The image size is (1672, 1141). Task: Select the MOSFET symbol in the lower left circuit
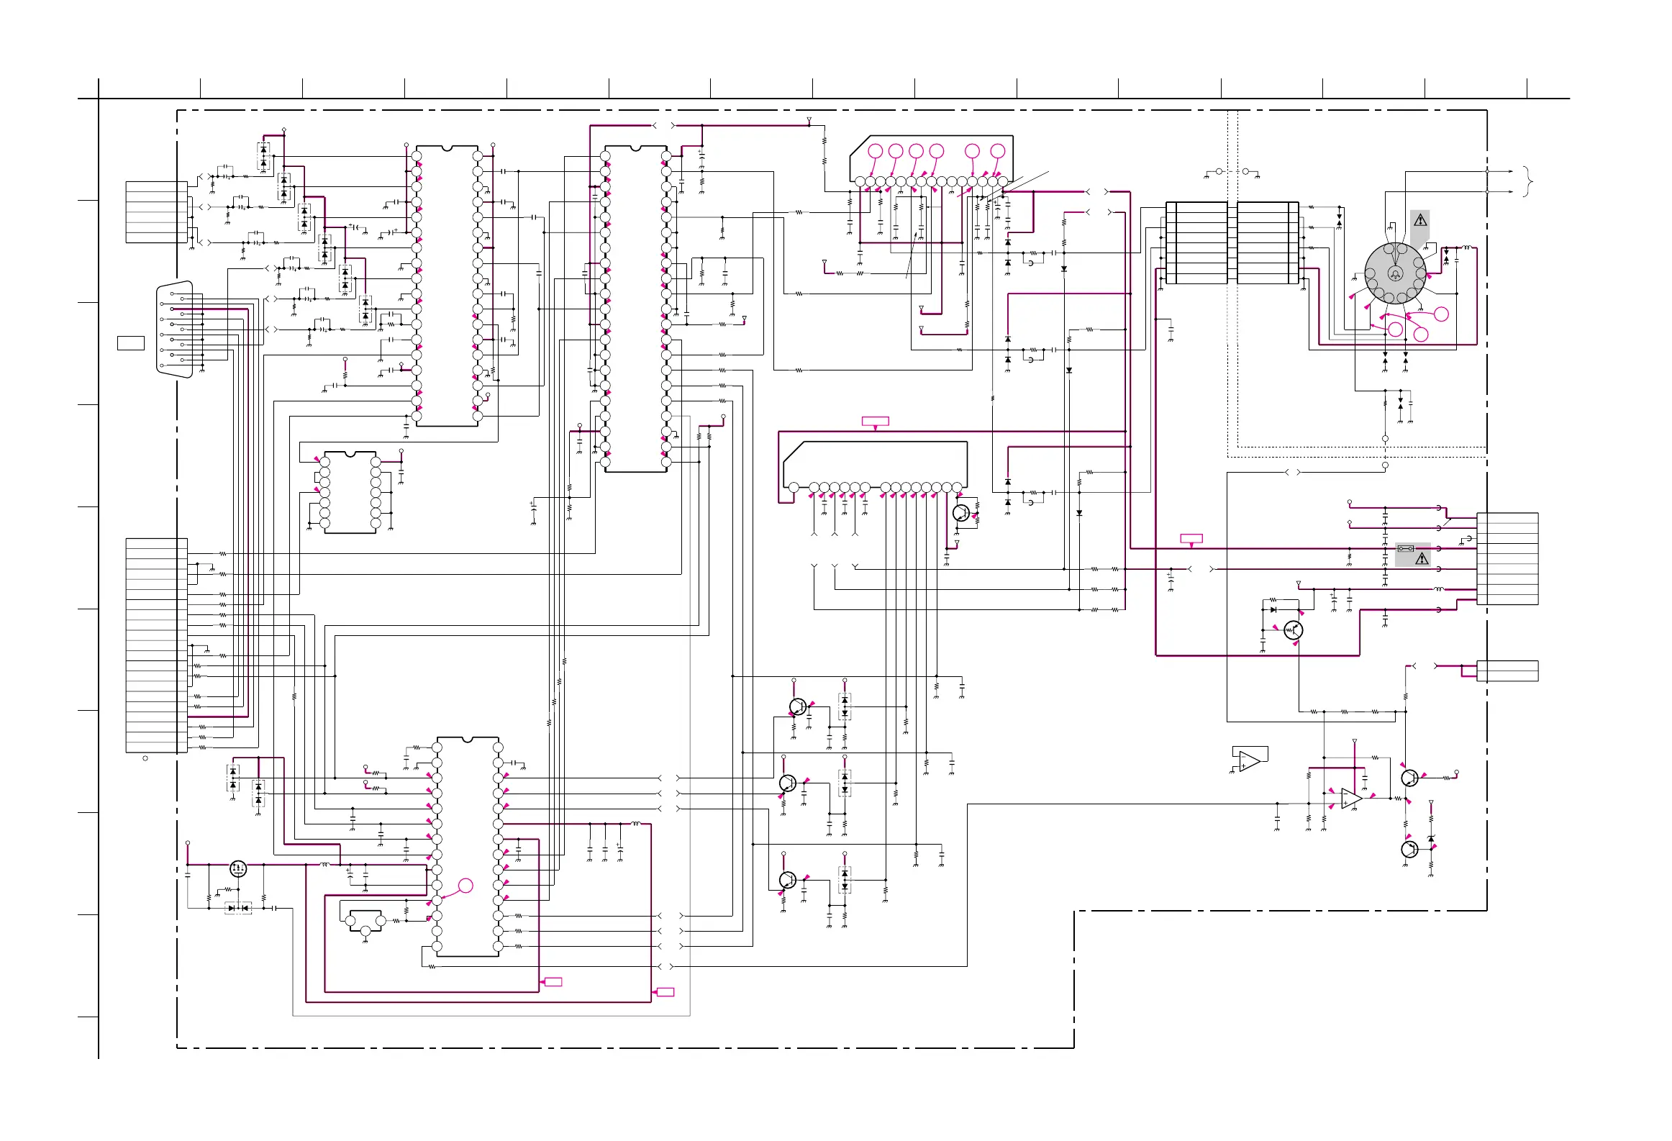pos(238,869)
